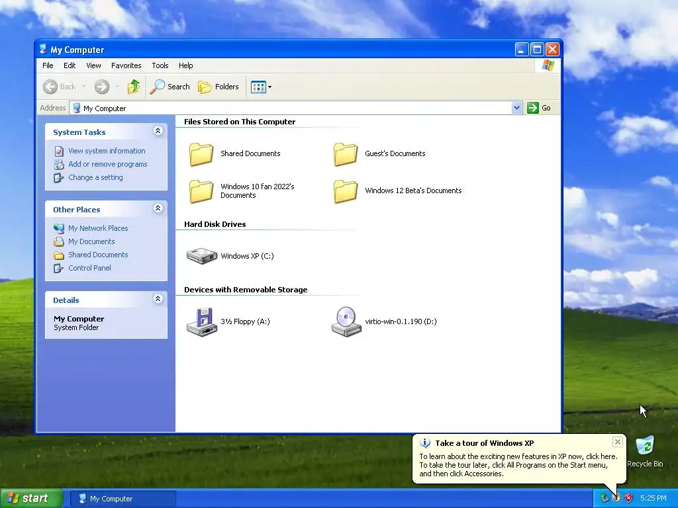Click the Forward arrow button
The image size is (678, 508).
102,87
